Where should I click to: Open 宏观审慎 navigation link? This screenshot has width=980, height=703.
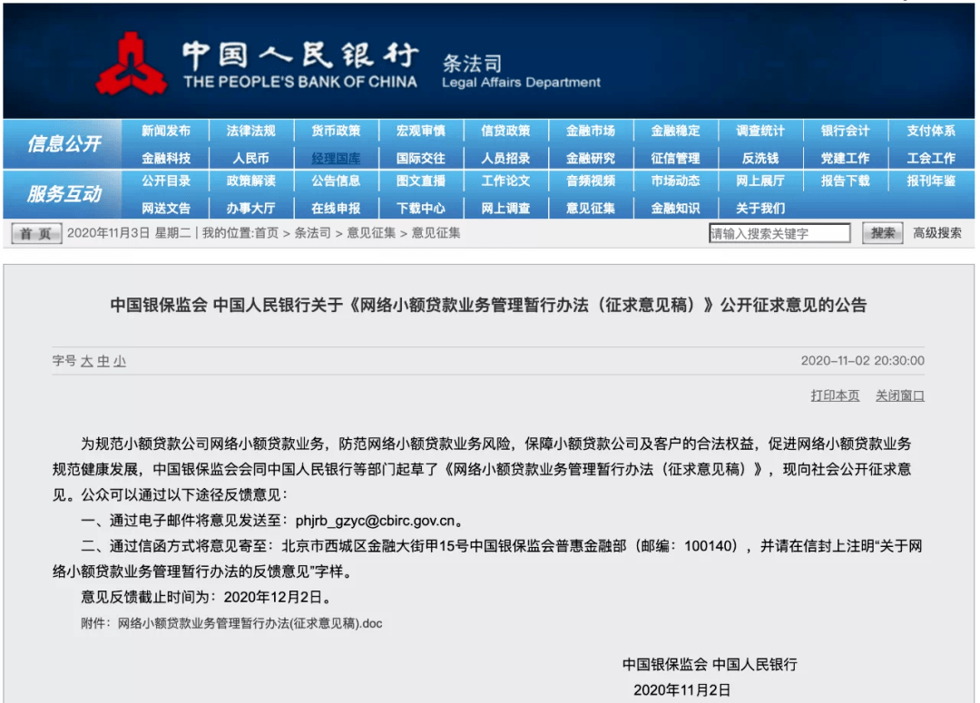click(421, 131)
